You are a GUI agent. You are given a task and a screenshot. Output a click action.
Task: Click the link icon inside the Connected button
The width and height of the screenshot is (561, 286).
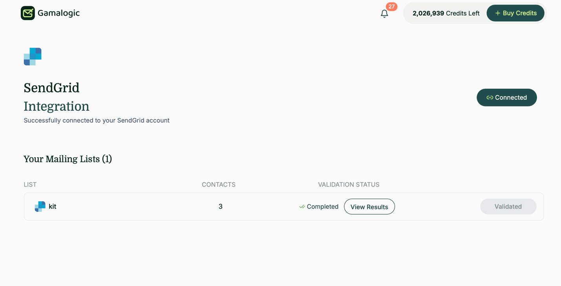point(490,97)
